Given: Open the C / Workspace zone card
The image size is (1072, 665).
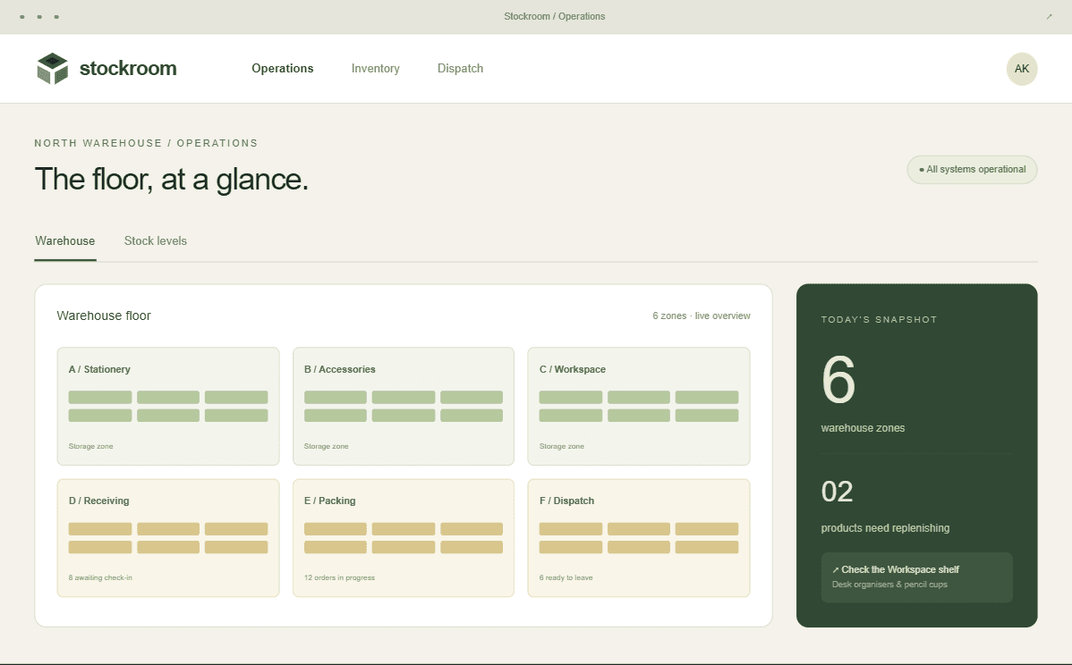Looking at the screenshot, I should 639,406.
